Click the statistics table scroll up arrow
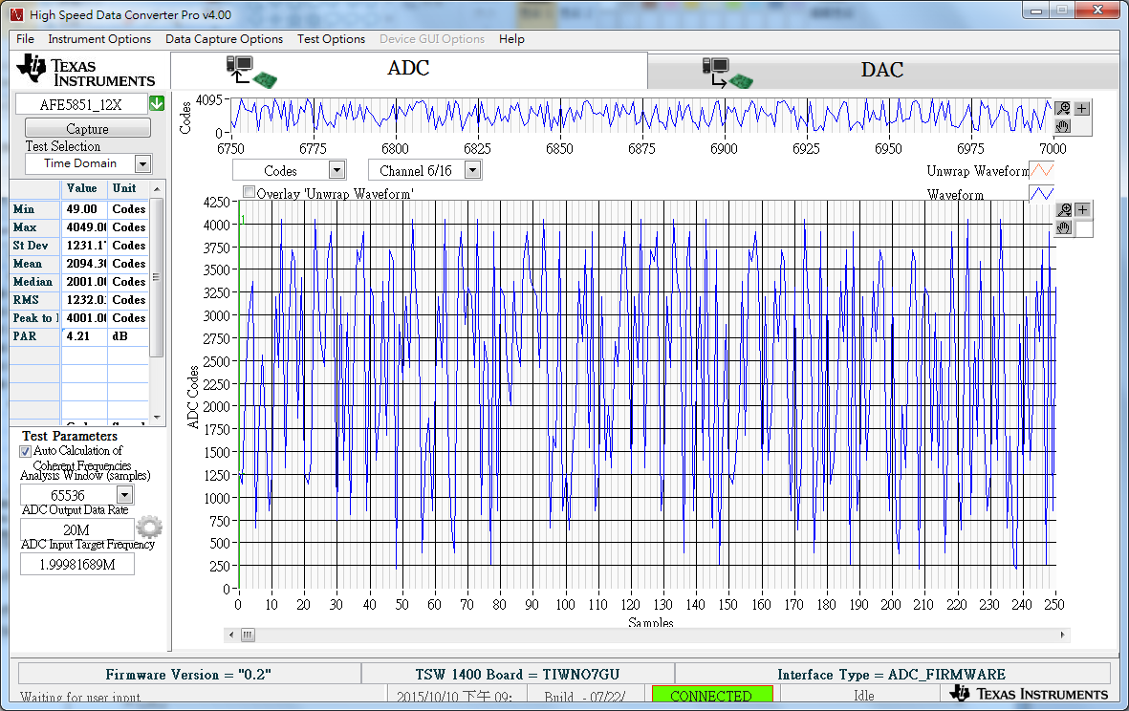1129x711 pixels. click(157, 188)
